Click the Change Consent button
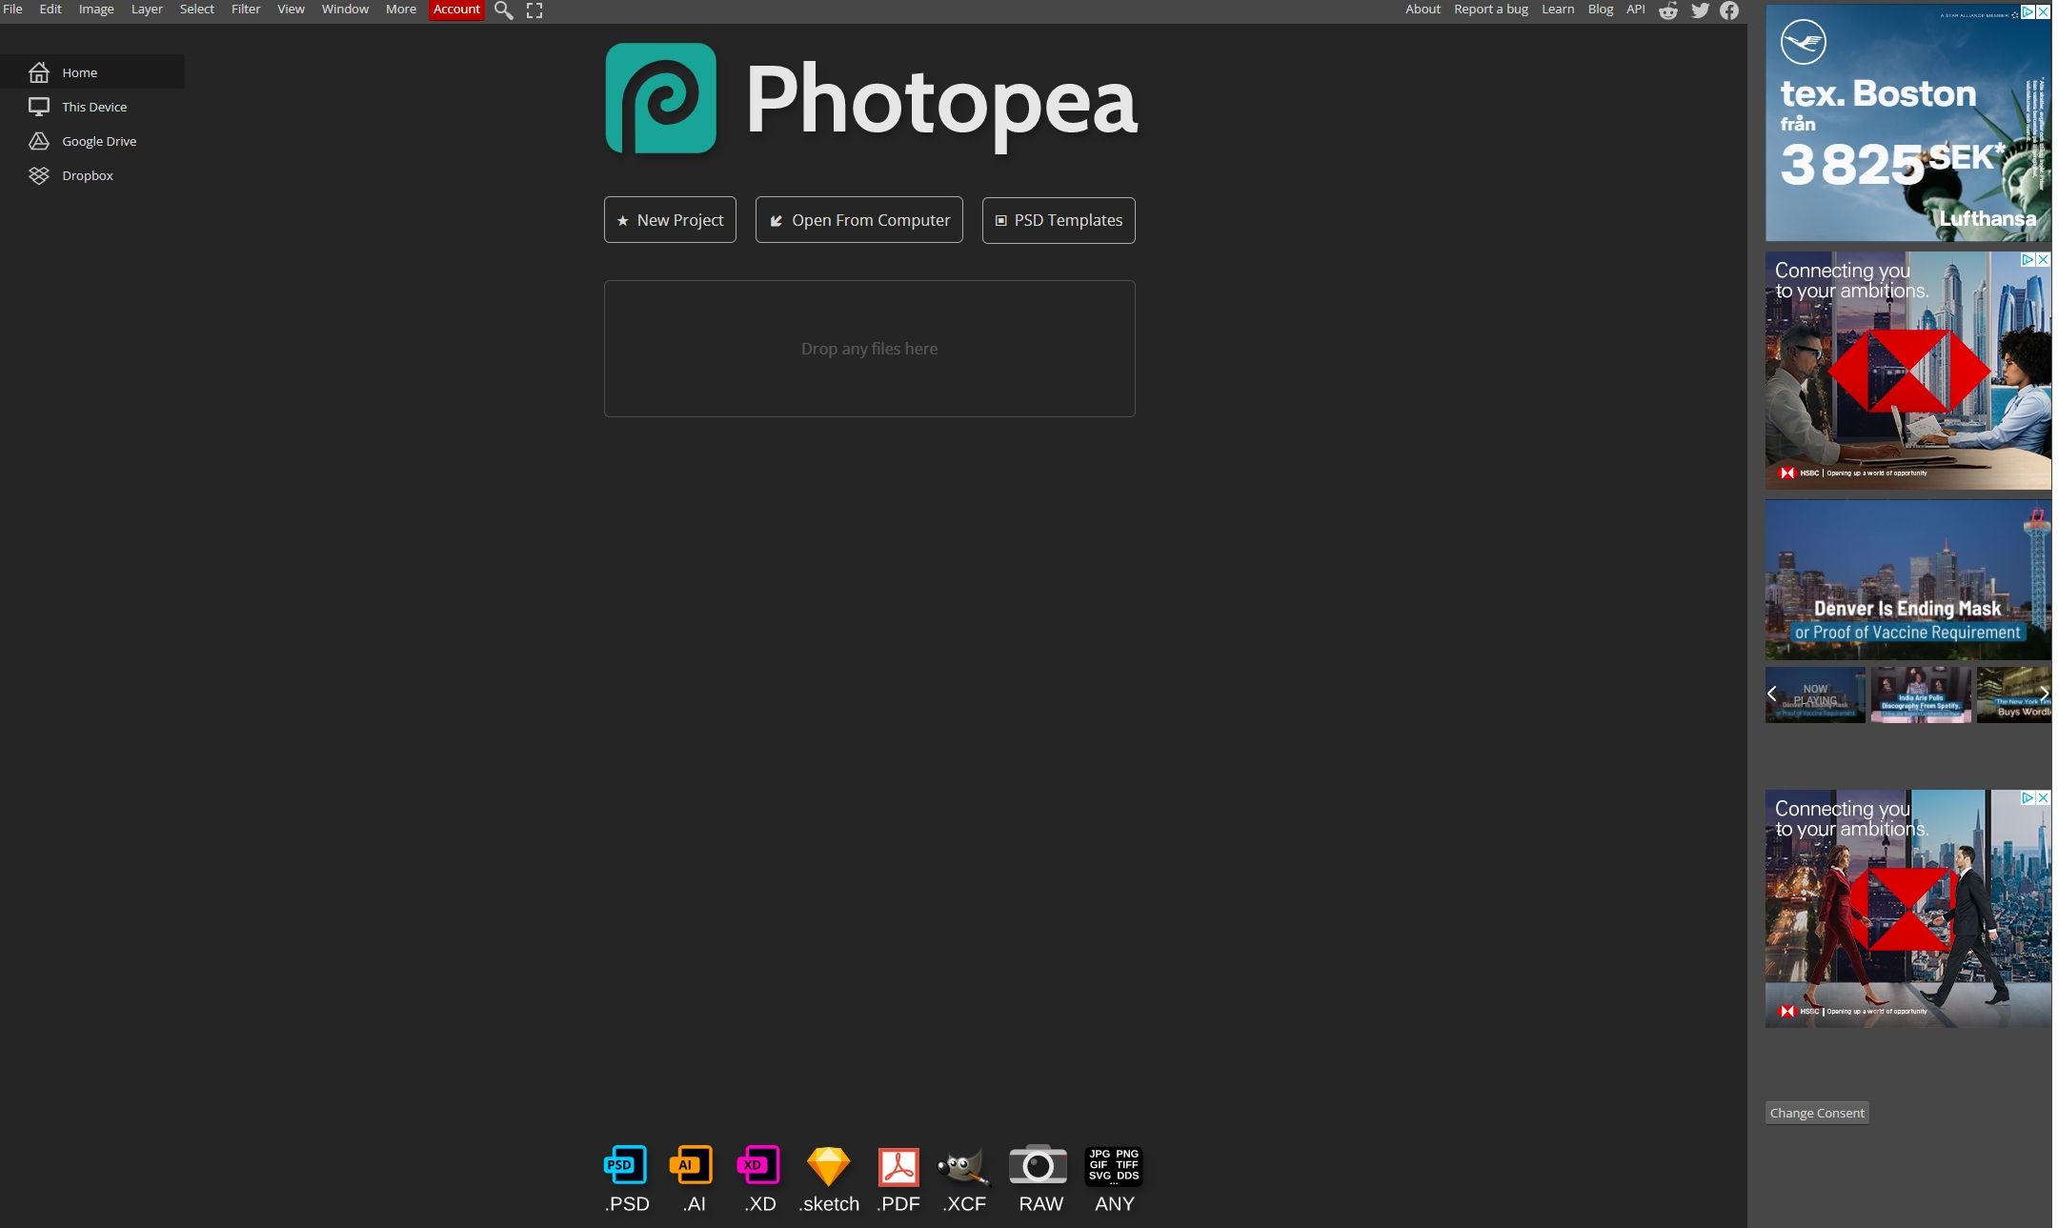The image size is (2058, 1228). click(1815, 1112)
